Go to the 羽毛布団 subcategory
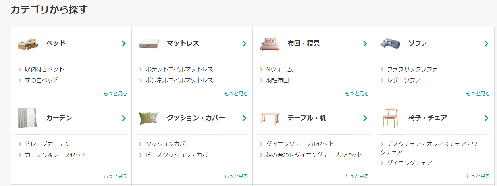The height and width of the screenshot is (186, 497). 277,80
